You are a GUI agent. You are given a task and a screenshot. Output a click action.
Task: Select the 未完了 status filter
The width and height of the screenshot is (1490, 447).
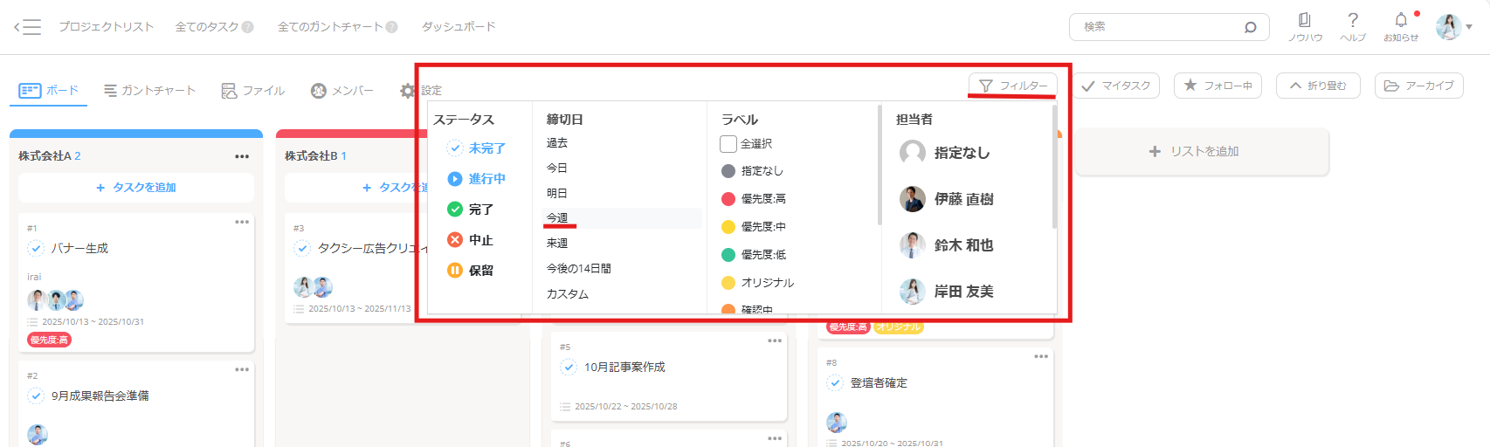click(477, 148)
